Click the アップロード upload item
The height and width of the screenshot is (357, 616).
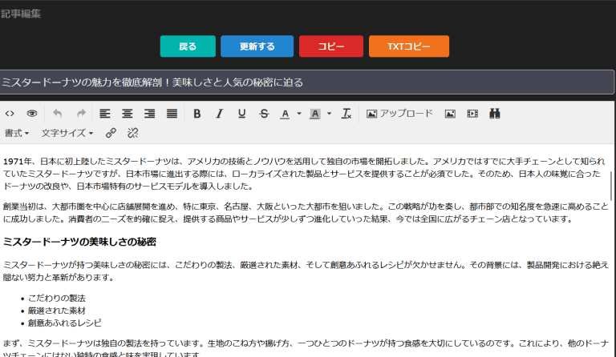tap(399, 114)
